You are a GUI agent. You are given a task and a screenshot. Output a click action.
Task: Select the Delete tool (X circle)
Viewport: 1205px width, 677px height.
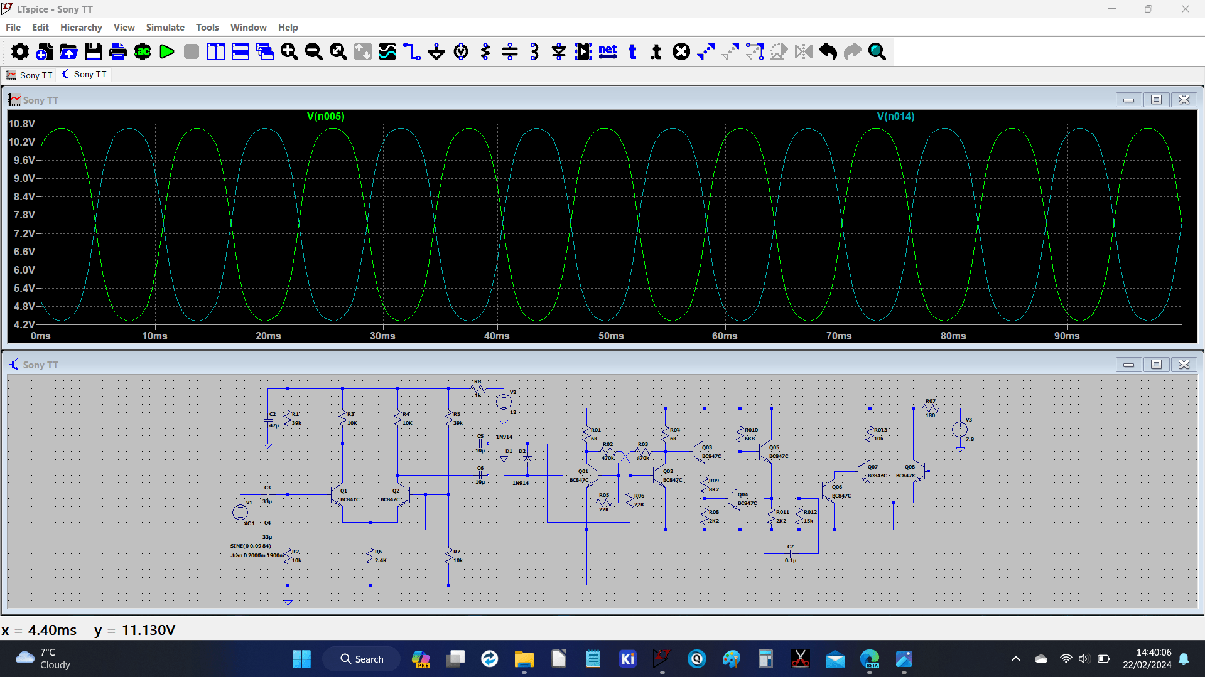click(x=681, y=51)
